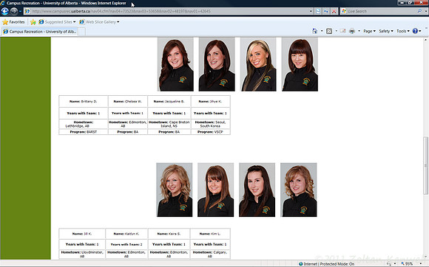Open a new blank tab
Screen dimensions: 429x267
tap(82, 32)
